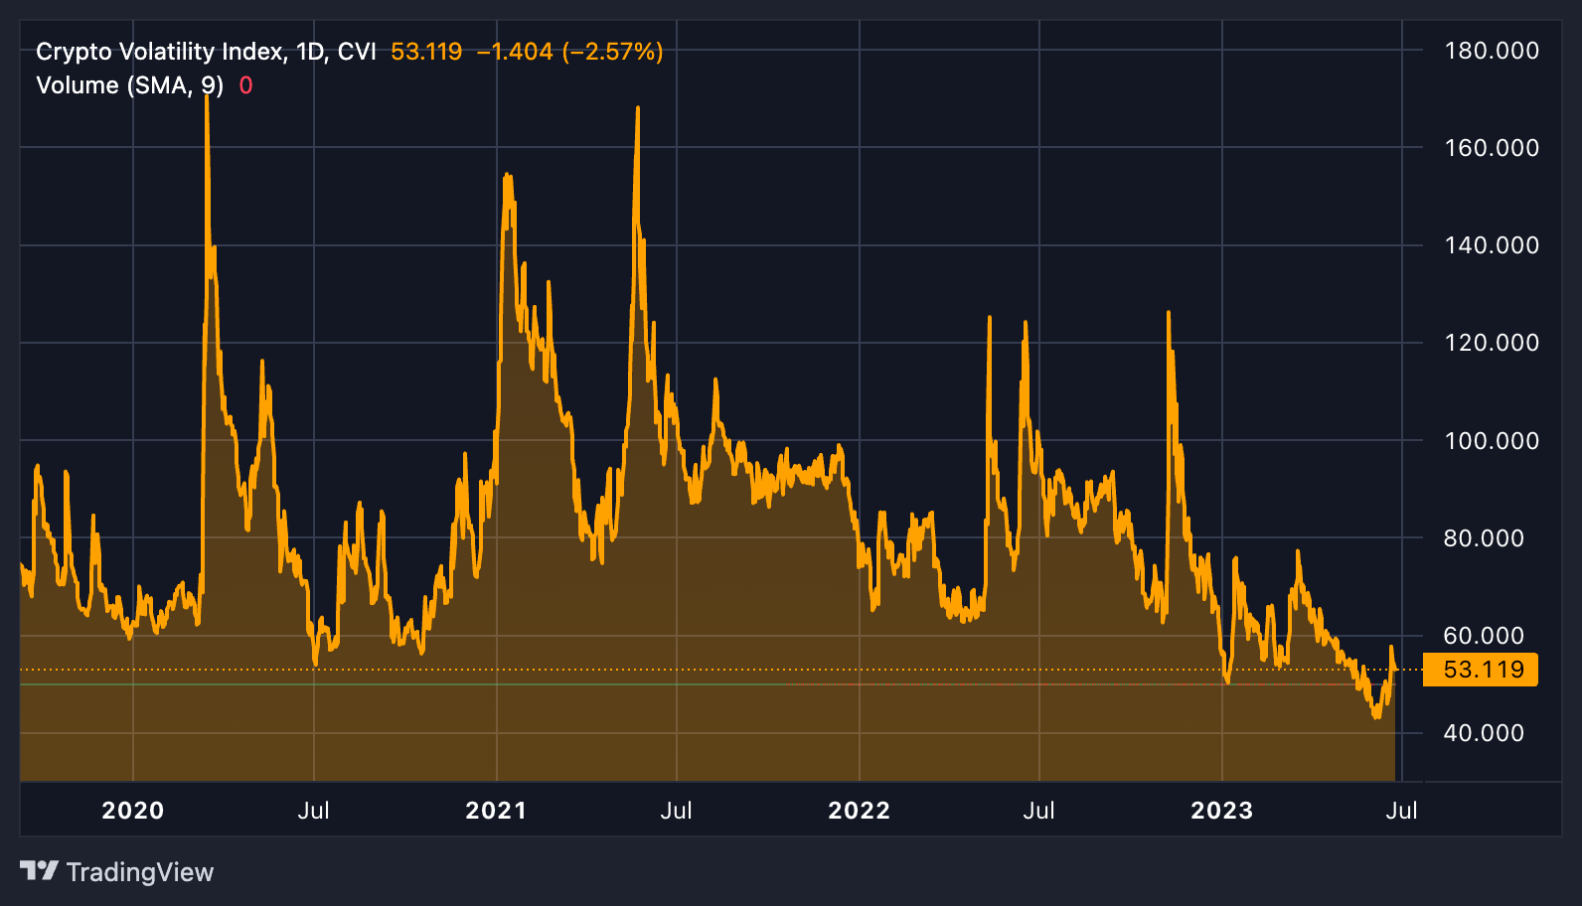Click the current price tag 53.119
Screen dimensions: 1582x906
click(x=1482, y=670)
